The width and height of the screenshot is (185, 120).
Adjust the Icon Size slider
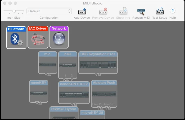14,11
